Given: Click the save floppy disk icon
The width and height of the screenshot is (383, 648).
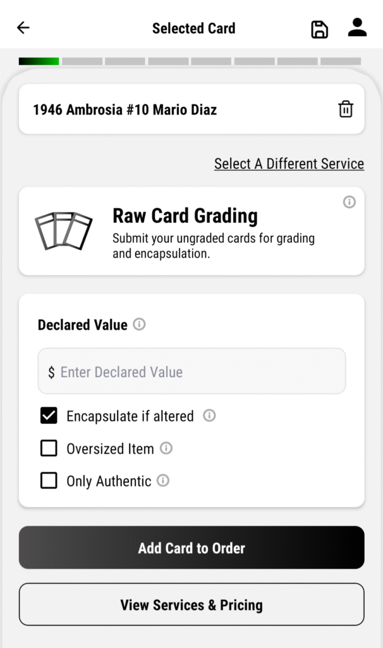Looking at the screenshot, I should [320, 29].
